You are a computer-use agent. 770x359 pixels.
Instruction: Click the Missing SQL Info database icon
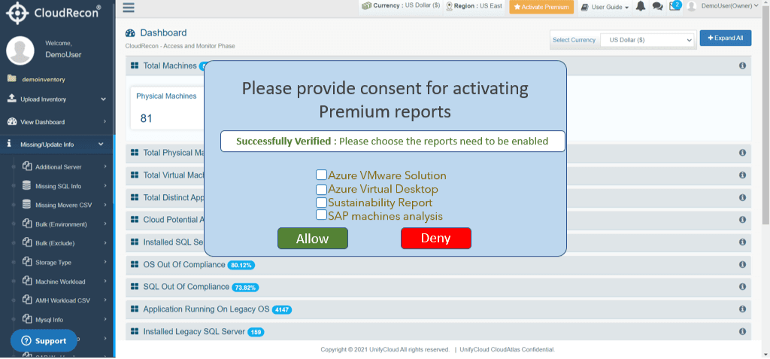(x=27, y=185)
